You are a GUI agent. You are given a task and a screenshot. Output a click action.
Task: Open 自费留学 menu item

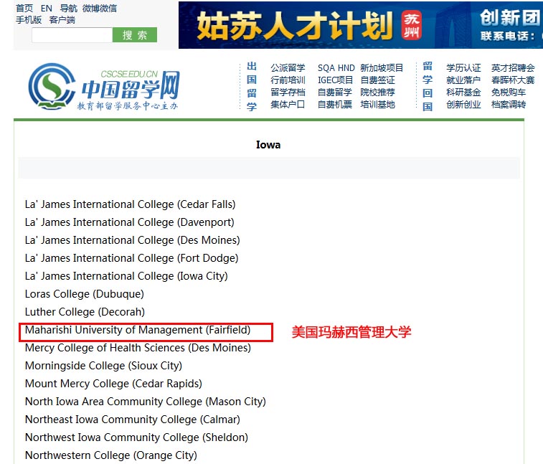click(335, 93)
